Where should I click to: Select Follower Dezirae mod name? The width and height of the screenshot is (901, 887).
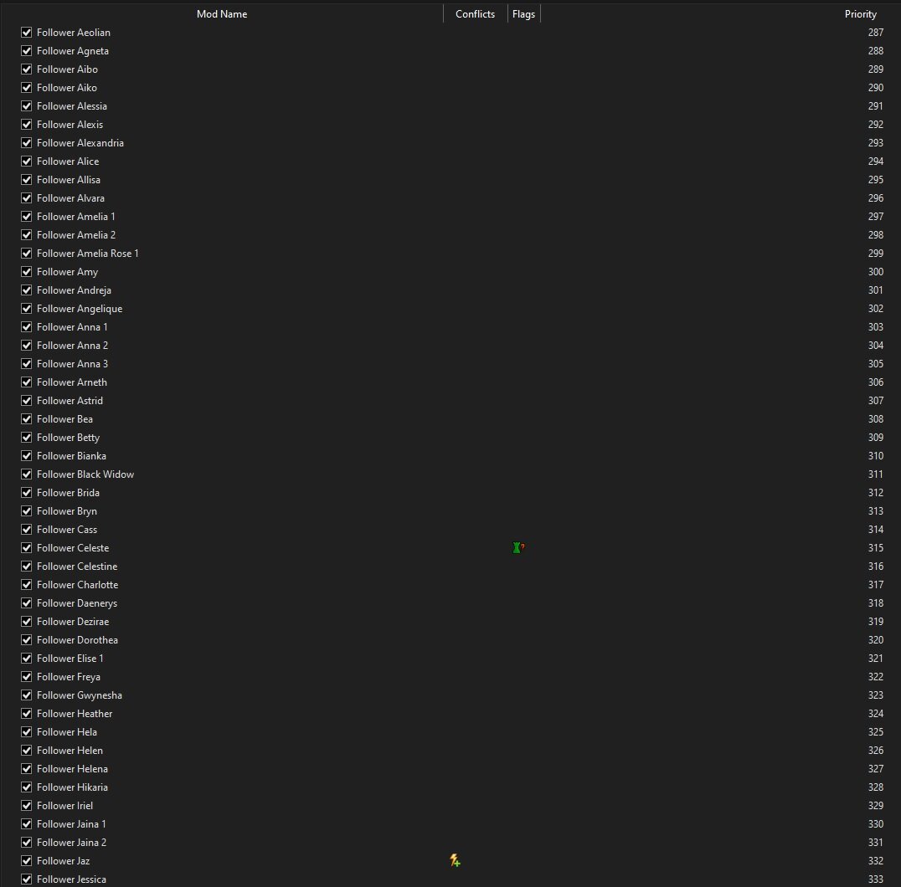73,621
